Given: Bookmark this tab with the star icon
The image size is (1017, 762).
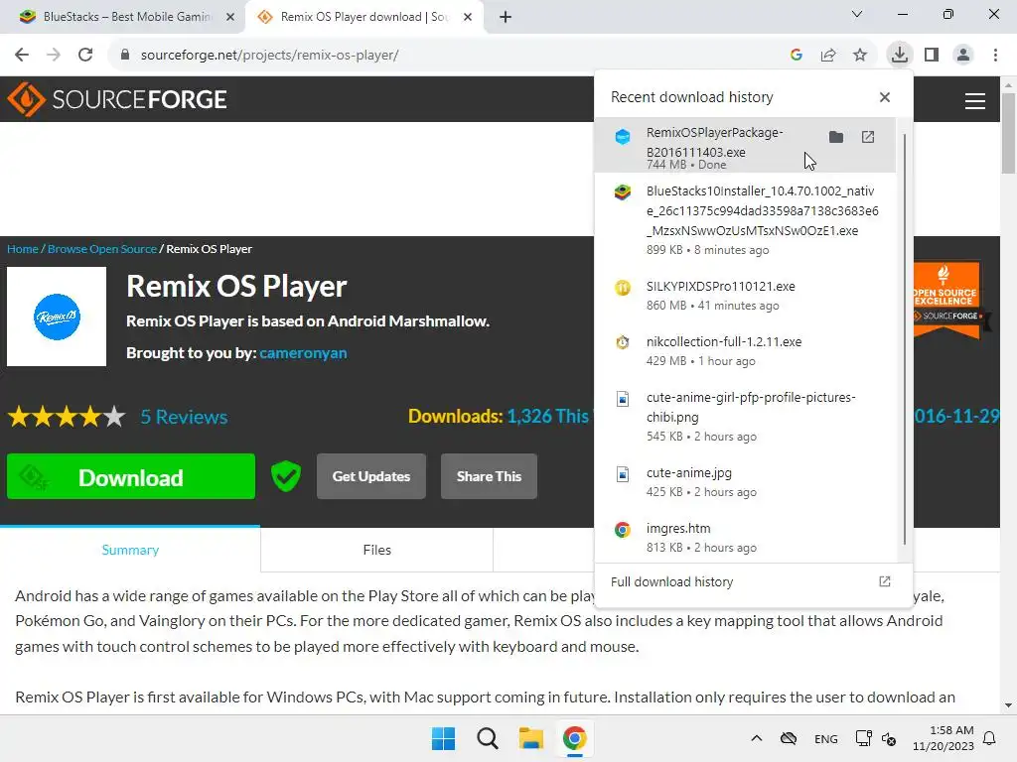Looking at the screenshot, I should (x=860, y=56).
